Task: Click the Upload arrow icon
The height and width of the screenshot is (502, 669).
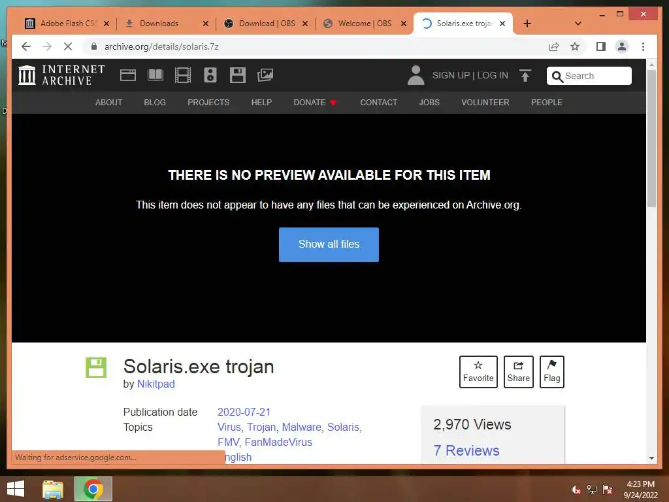Action: pos(525,76)
